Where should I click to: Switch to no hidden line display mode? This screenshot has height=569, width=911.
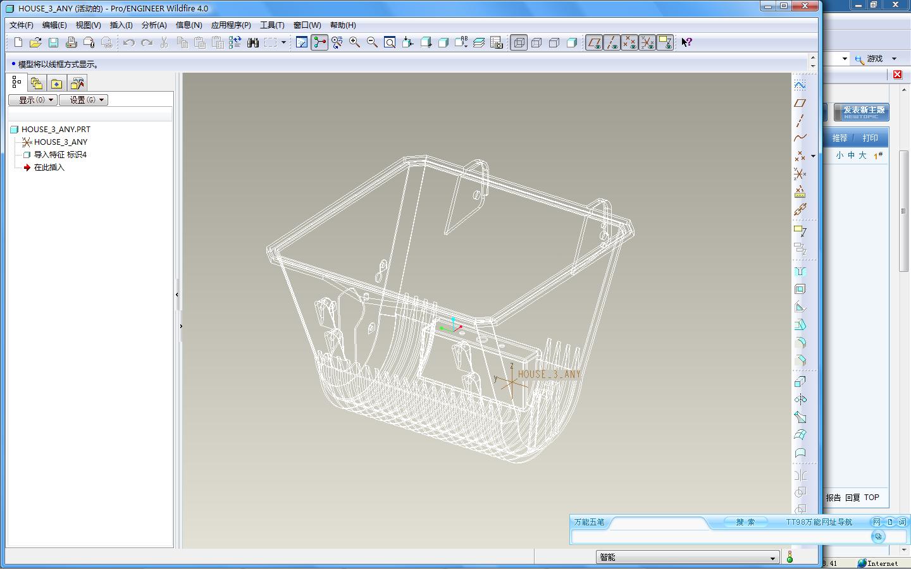click(554, 42)
